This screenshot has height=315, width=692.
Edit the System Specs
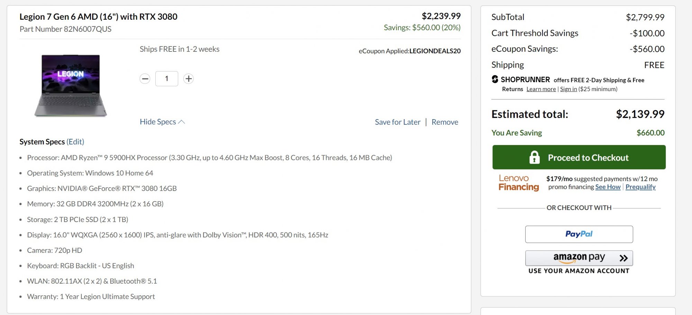(75, 142)
